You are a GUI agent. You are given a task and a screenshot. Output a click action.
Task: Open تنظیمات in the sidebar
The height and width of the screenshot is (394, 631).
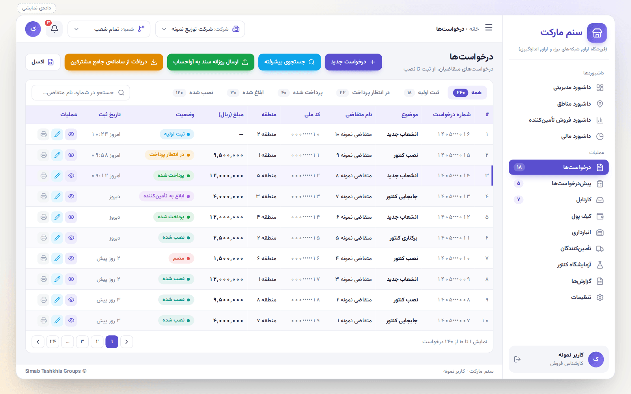[558, 297]
